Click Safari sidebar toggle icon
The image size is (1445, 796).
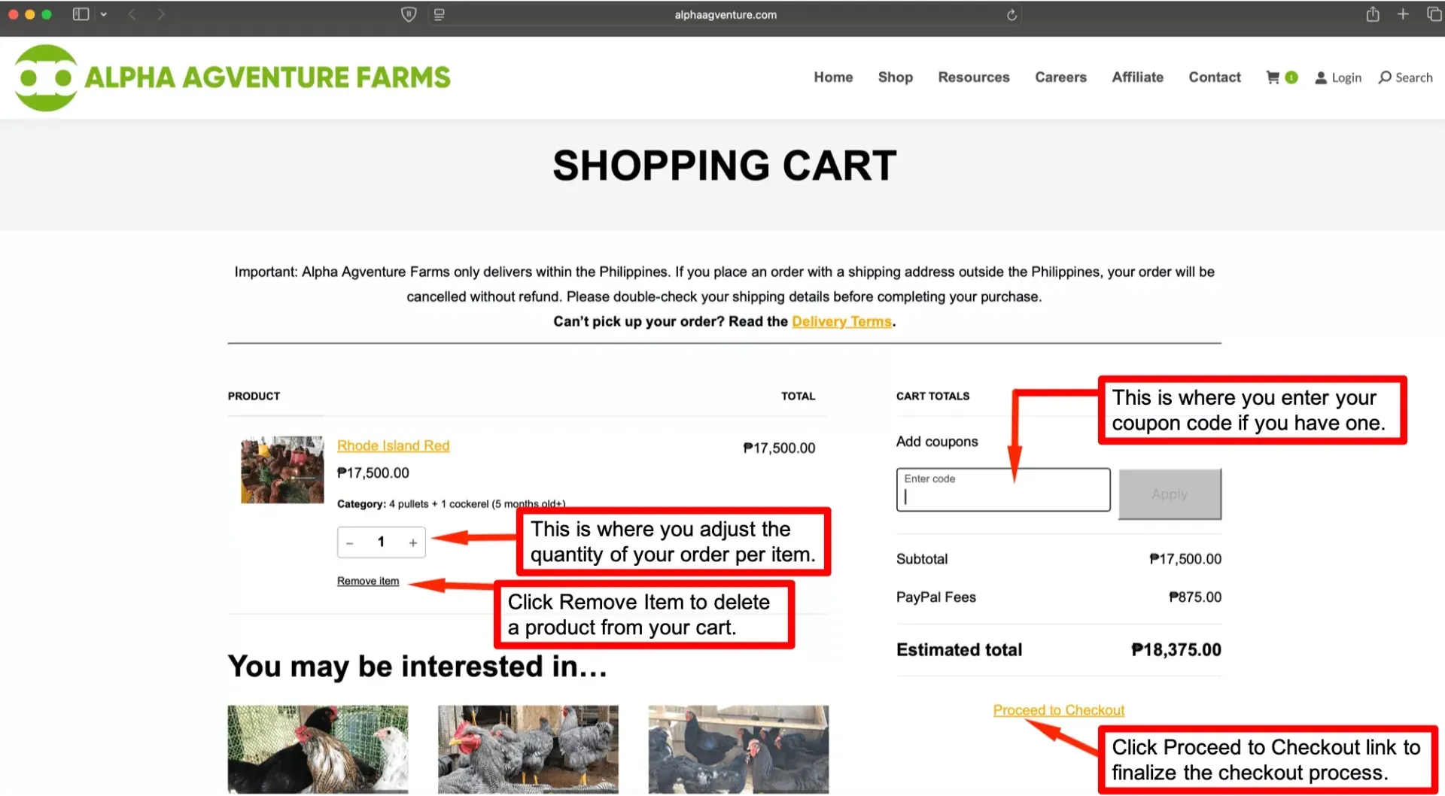[81, 14]
